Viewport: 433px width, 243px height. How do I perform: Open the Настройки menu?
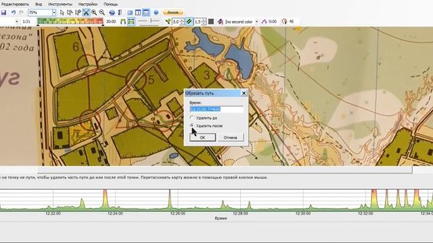coord(88,4)
